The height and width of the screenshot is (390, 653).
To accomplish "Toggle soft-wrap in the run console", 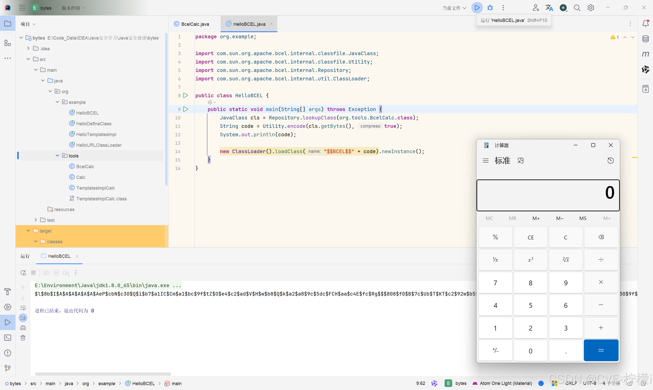I will 23,308.
